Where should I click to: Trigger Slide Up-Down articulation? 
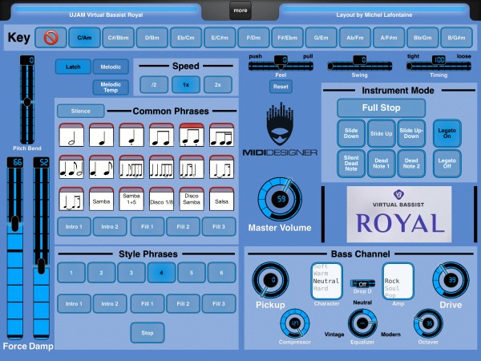411,133
